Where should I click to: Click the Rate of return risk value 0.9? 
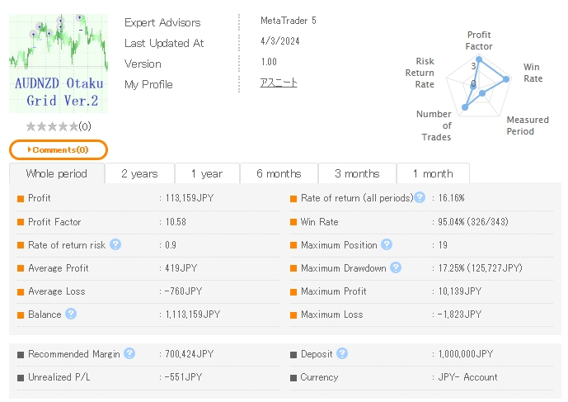(171, 245)
